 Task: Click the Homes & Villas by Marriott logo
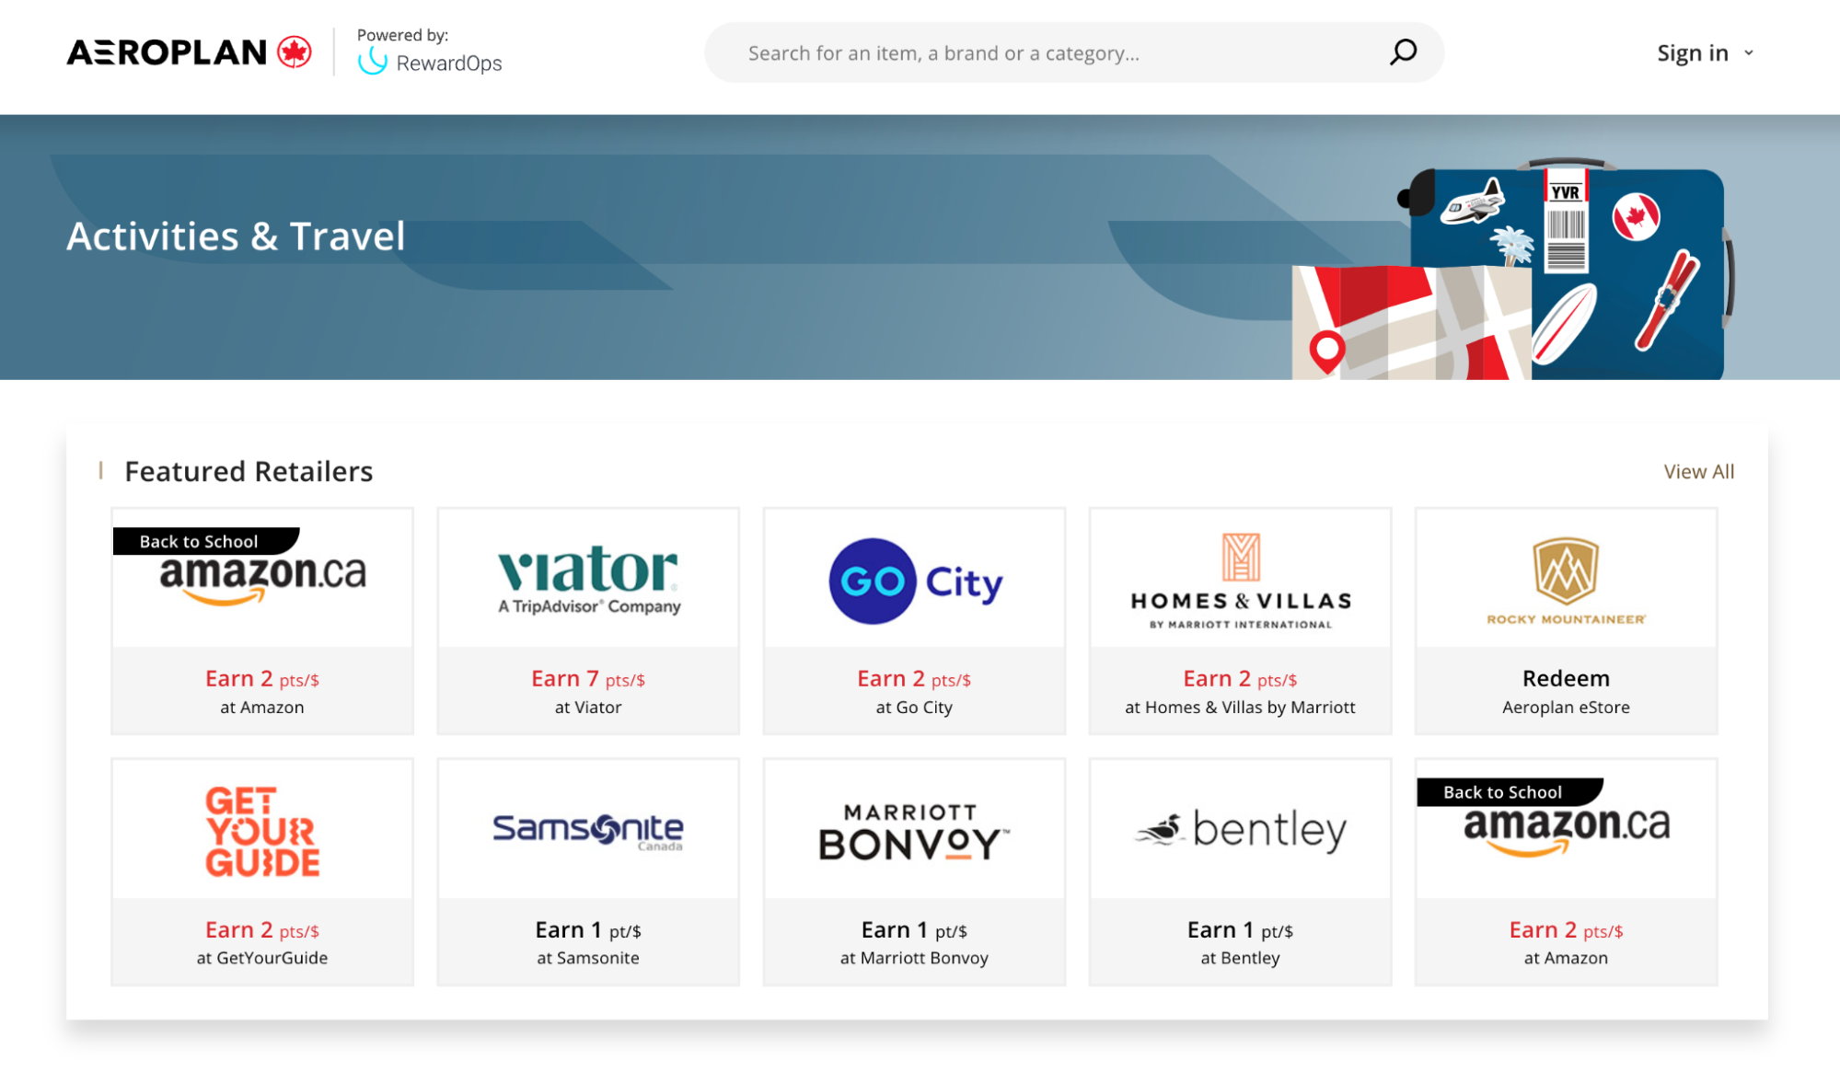1239,578
